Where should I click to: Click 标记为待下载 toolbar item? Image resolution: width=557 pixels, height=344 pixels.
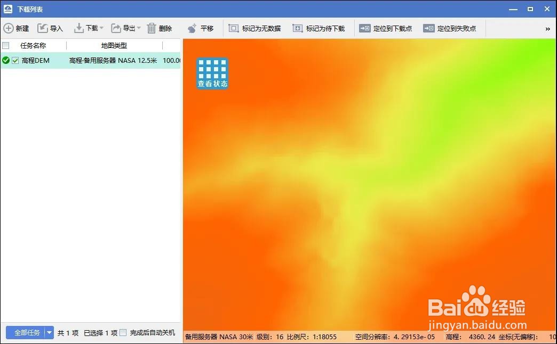[319, 28]
